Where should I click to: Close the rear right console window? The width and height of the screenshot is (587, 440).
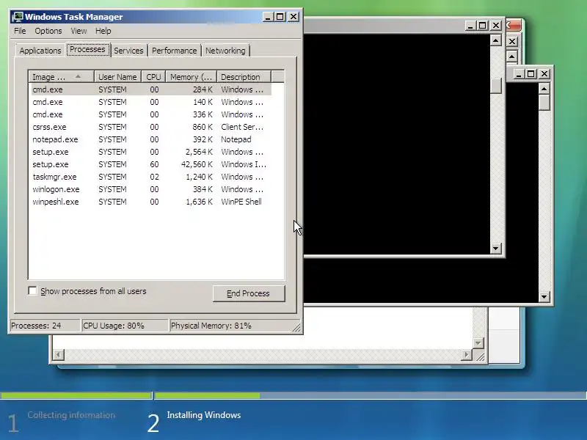click(x=544, y=74)
